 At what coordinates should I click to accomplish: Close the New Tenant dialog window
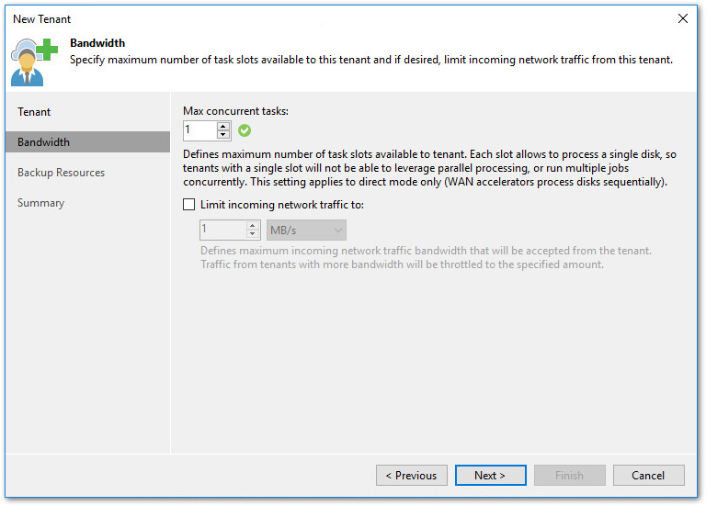click(682, 18)
